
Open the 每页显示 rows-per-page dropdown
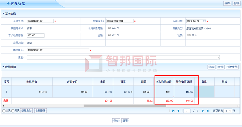(228, 111)
